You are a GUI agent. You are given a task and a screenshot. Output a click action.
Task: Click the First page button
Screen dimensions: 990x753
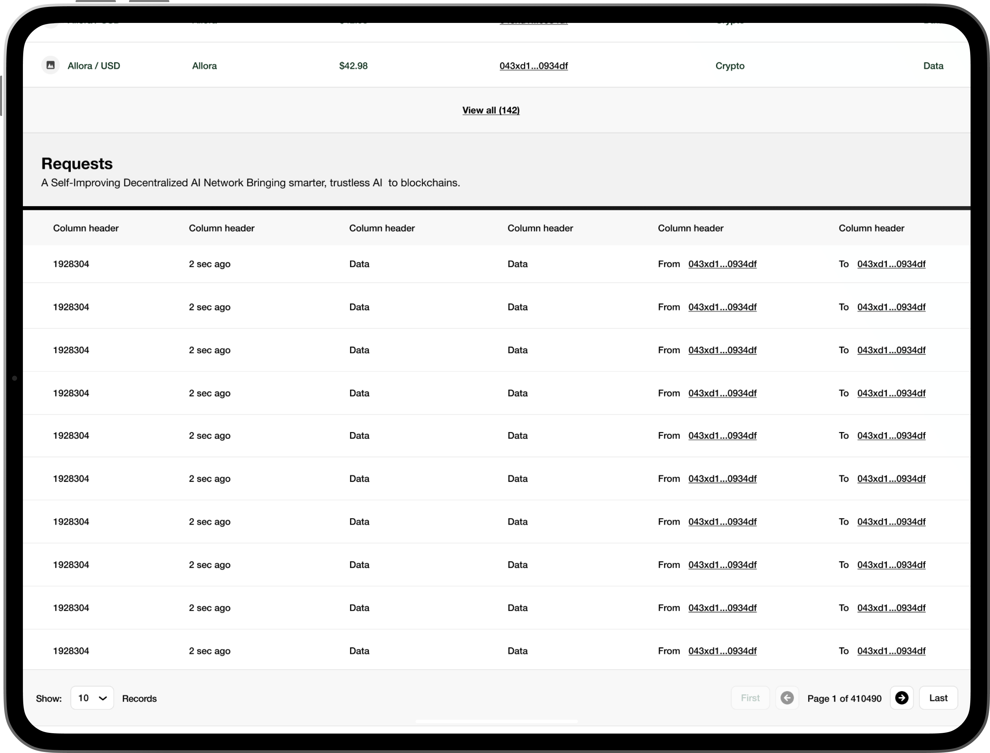click(750, 698)
